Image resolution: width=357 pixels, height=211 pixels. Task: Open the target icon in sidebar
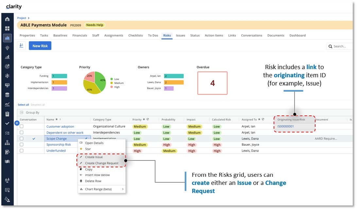pyautogui.click(x=7, y=66)
